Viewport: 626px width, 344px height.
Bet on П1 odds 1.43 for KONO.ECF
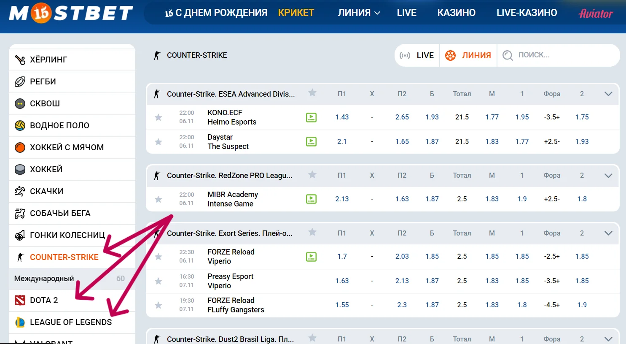(342, 117)
